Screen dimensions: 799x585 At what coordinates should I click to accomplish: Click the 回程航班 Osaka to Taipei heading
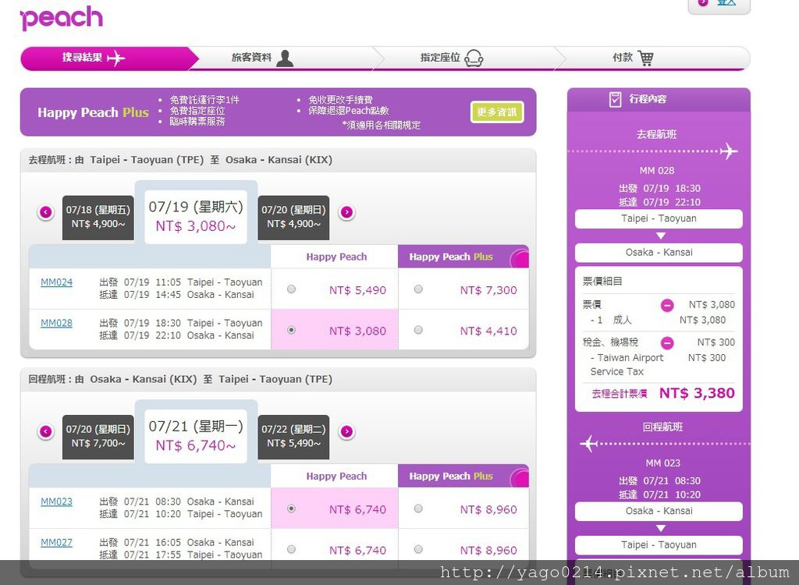click(x=180, y=380)
